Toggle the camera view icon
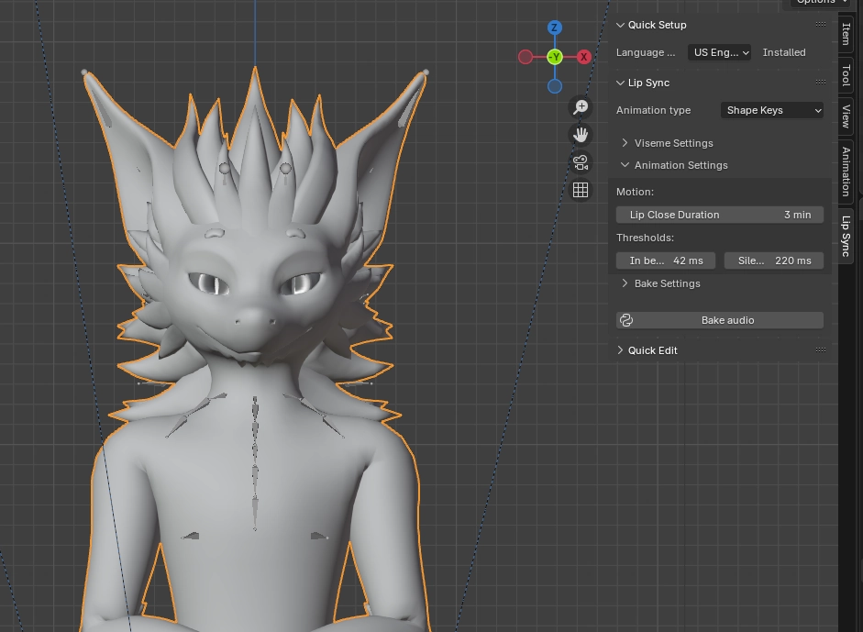The image size is (863, 632). [581, 162]
